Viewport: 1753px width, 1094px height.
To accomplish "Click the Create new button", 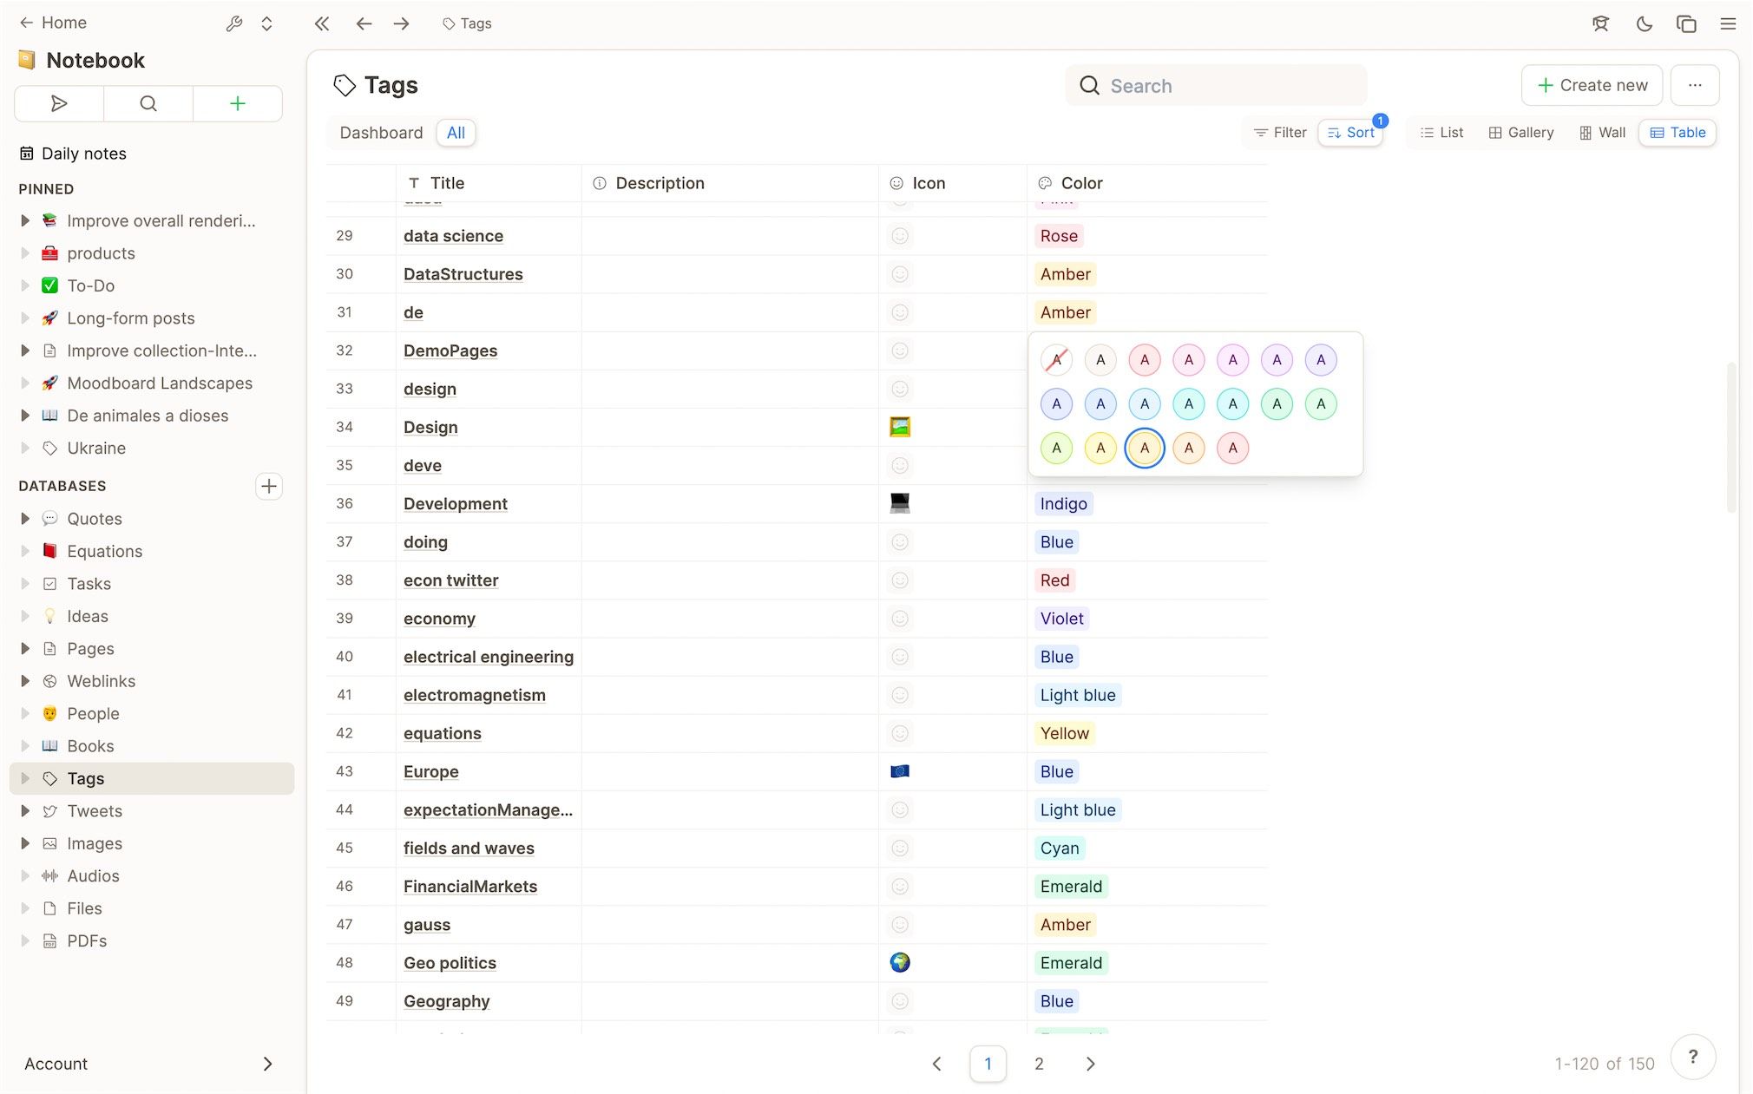I will [x=1592, y=85].
